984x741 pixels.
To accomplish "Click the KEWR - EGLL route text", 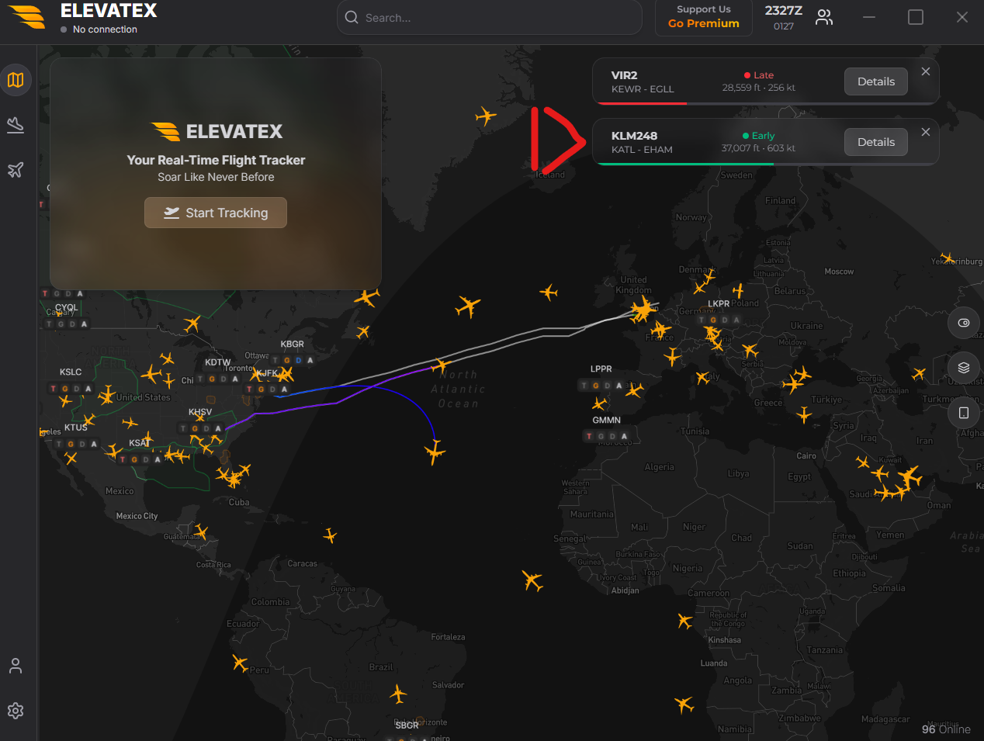I will (x=643, y=89).
